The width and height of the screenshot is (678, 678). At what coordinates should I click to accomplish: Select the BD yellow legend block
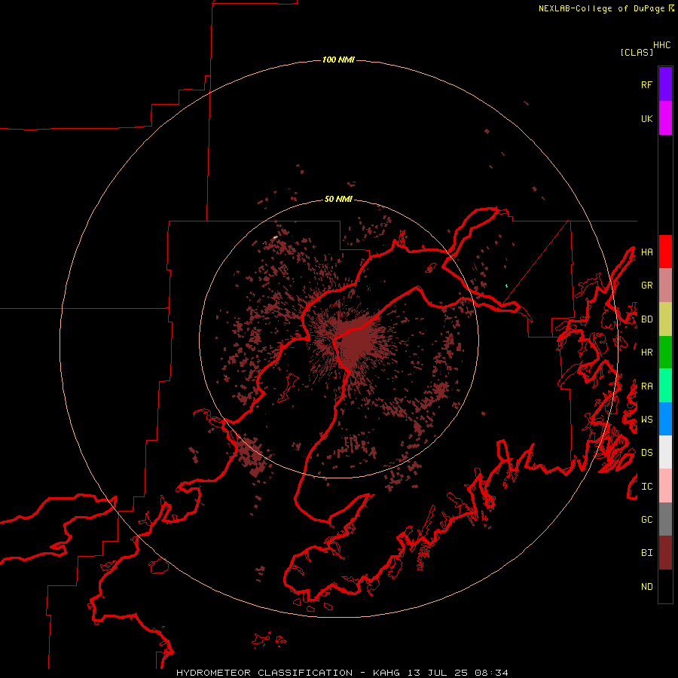665,319
